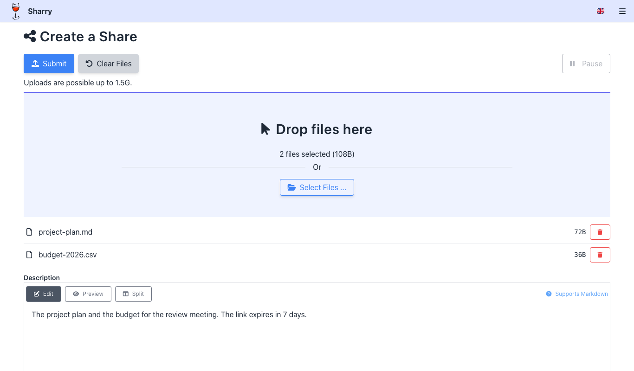This screenshot has width=634, height=371.
Task: Open the Select Files dialog
Action: (x=317, y=187)
